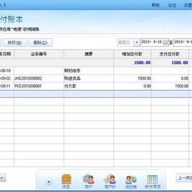Select the FKD2010090001 付欠款 row
This screenshot has height=192, width=192.
pyautogui.click(x=96, y=86)
